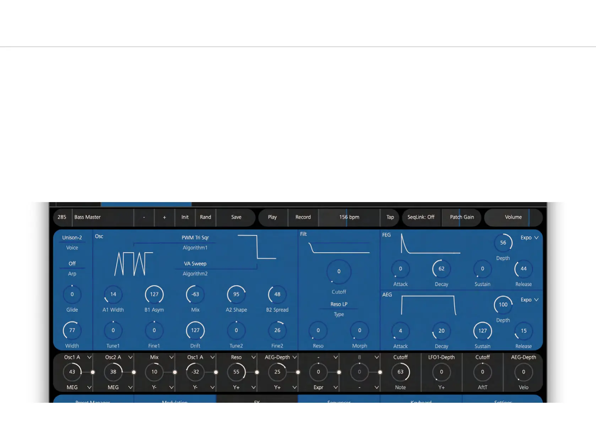Select the previous patch minus button
This screenshot has height=423, width=596.
(x=144, y=217)
